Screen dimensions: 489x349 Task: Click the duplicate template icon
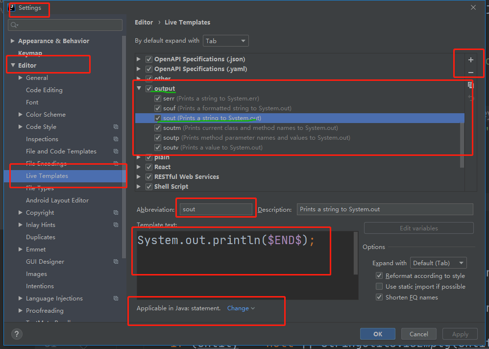[470, 85]
